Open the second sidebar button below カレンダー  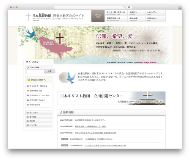[39, 117]
